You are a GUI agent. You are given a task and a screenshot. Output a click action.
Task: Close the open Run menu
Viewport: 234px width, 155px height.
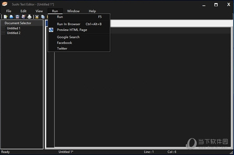coord(55,11)
